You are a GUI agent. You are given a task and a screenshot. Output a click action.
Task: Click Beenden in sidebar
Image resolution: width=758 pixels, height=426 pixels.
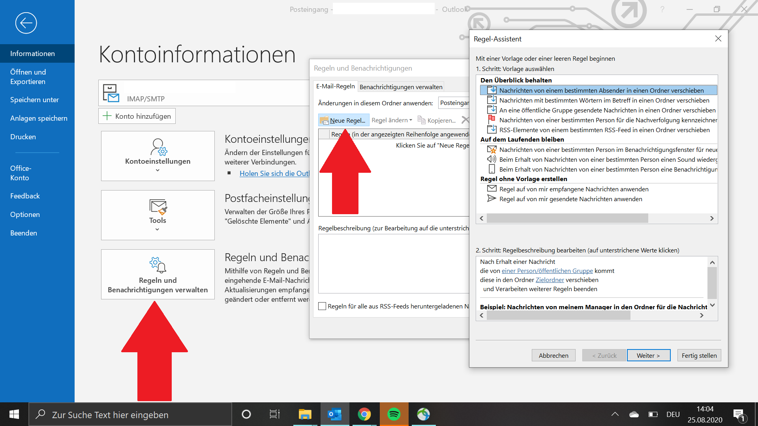pyautogui.click(x=37, y=233)
